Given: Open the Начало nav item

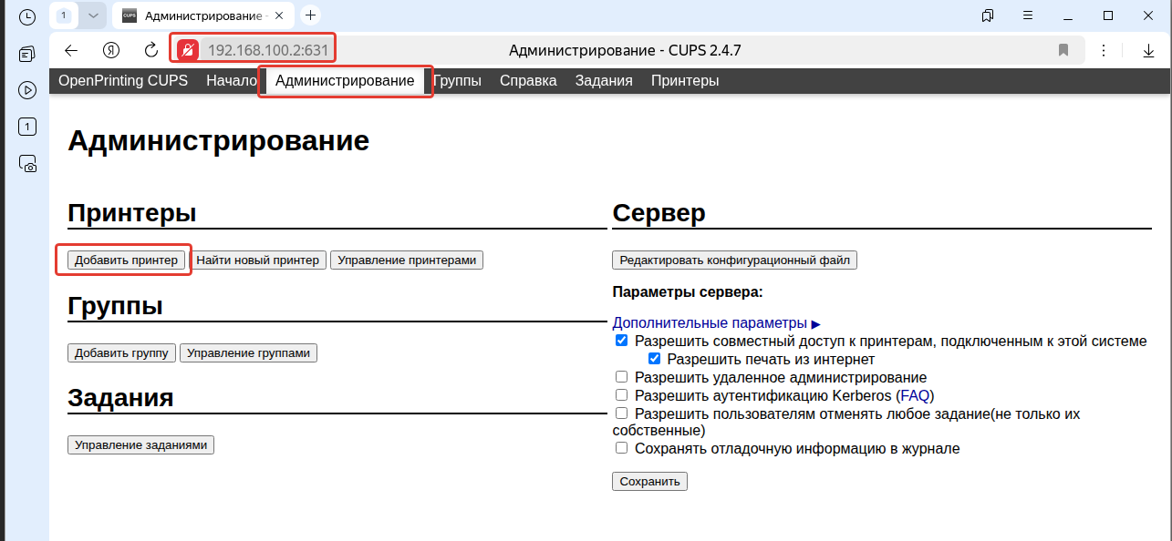Looking at the screenshot, I should (x=232, y=81).
